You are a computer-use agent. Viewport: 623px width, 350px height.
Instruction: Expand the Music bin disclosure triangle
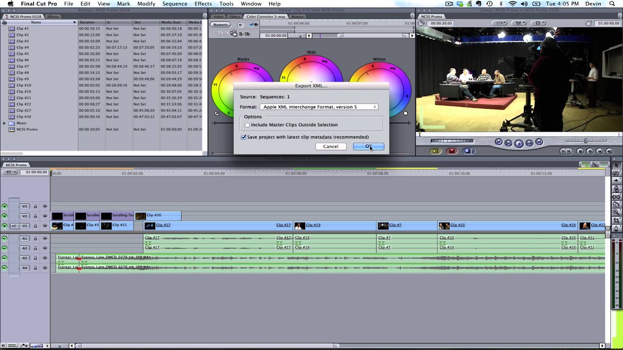click(4, 123)
